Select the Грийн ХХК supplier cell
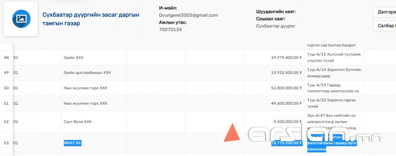Screen dimensions: 396x156 pos(74,58)
